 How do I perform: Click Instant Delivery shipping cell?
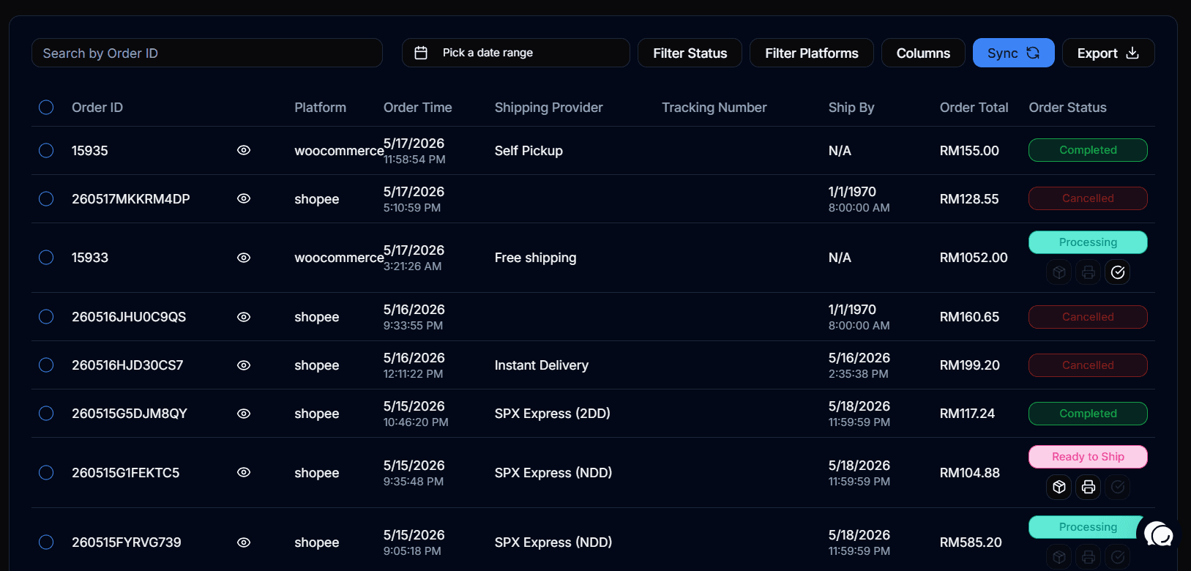click(x=541, y=365)
